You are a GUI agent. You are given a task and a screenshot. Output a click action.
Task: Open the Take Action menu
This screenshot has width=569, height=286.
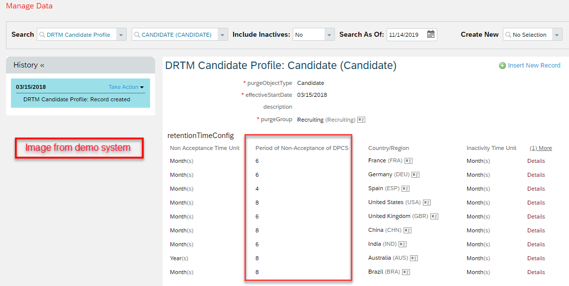click(x=126, y=87)
